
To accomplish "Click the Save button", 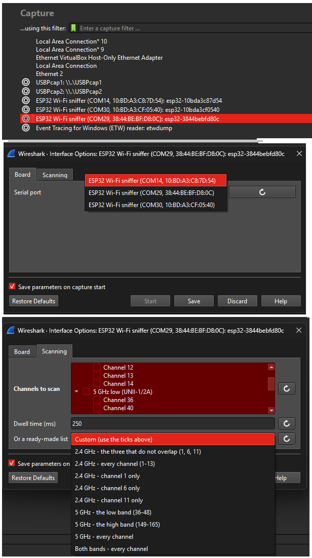I will pos(194,301).
